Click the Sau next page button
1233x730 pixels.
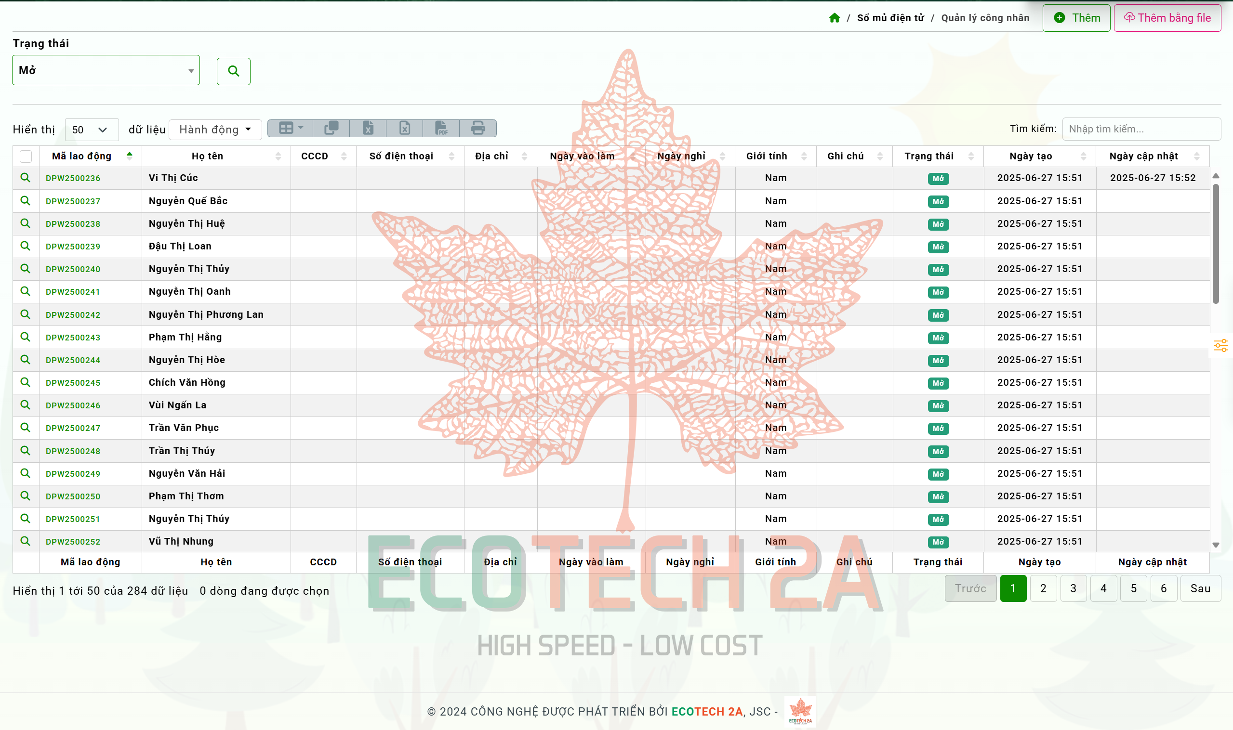[x=1200, y=589]
